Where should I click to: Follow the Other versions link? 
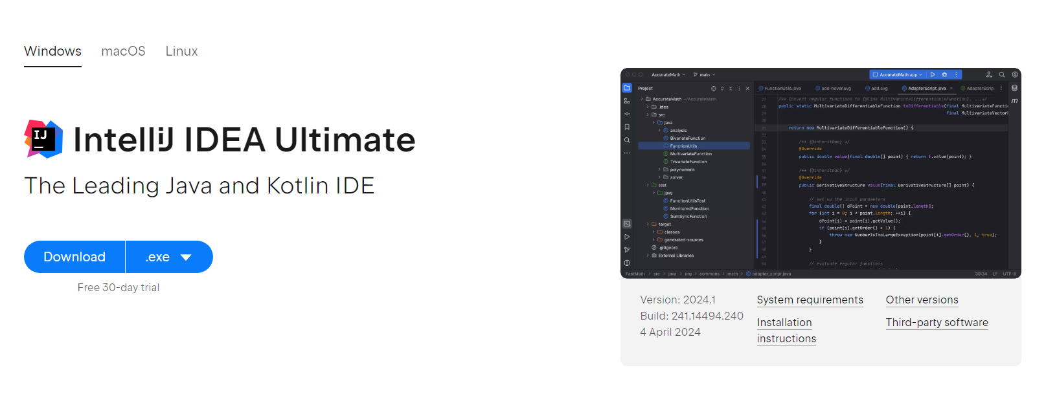[922, 300]
